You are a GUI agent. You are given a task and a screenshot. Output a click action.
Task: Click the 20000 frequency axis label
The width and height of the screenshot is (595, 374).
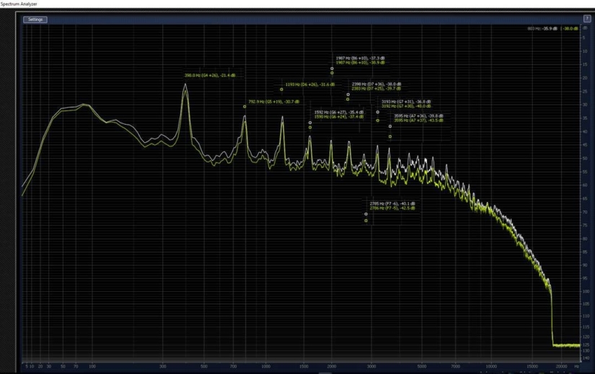coord(561,366)
